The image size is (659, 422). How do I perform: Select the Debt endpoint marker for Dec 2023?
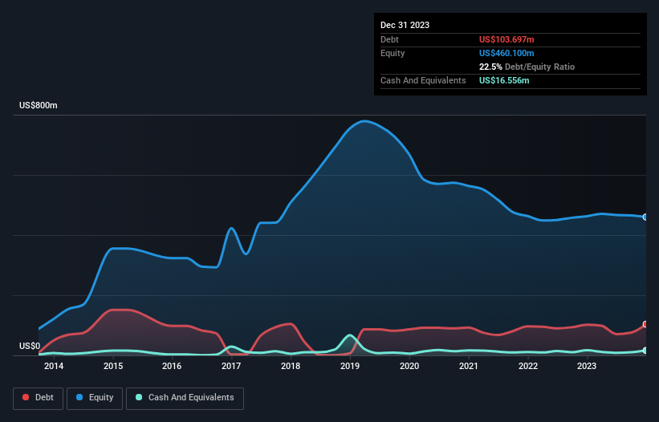tap(645, 325)
